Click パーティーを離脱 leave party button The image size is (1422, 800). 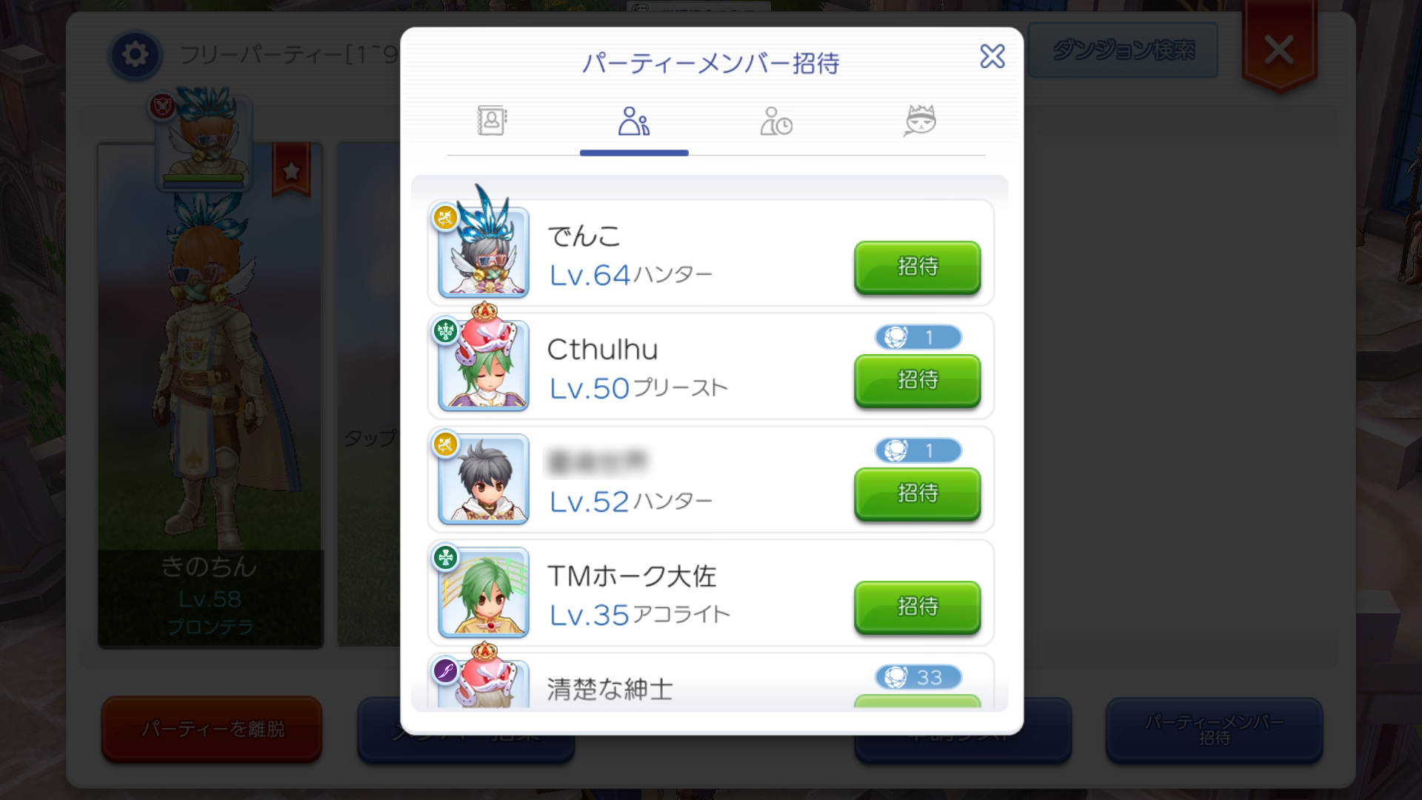(212, 729)
